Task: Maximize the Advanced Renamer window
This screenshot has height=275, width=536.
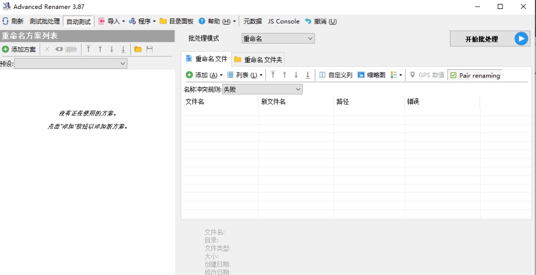Action: tap(500, 7)
